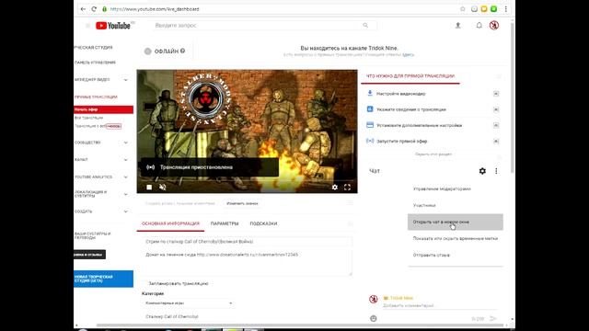Choose Открыть чат в новом окне
The image size is (589, 331).
[x=456, y=223]
